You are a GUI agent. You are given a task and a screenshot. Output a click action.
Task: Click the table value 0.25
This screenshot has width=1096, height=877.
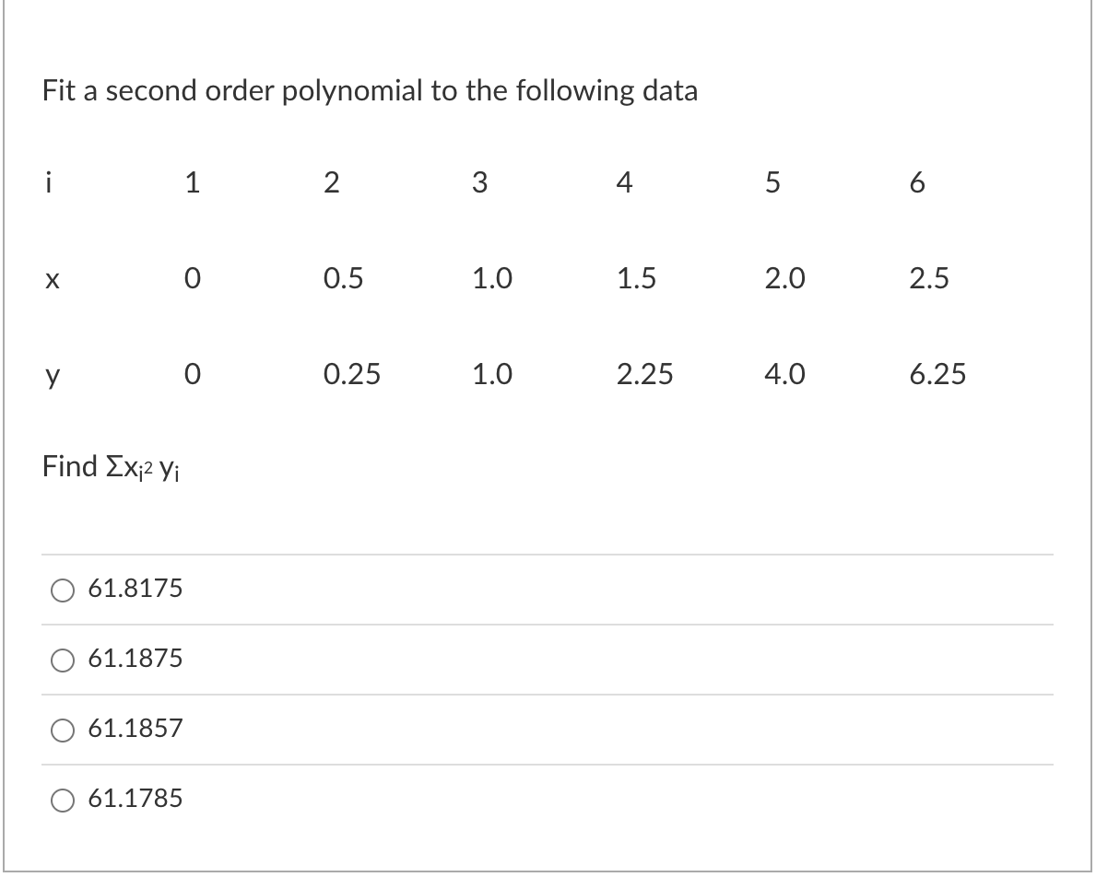click(351, 375)
